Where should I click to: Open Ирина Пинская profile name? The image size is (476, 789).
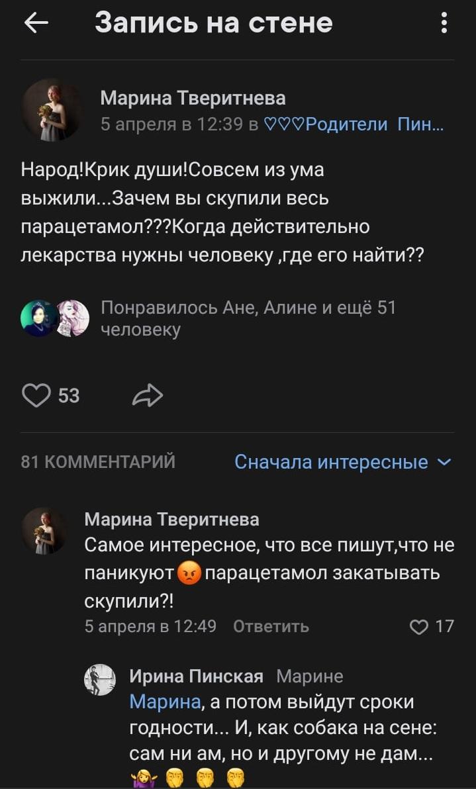coord(196,676)
